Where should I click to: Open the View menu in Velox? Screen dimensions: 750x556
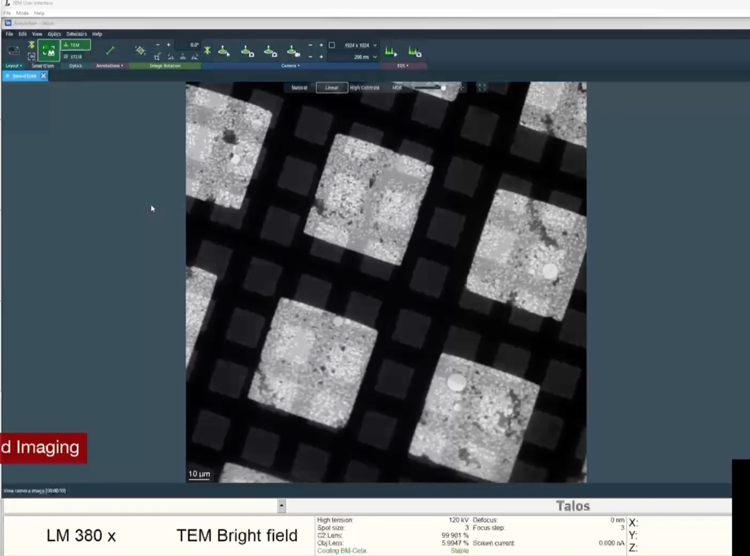(37, 34)
